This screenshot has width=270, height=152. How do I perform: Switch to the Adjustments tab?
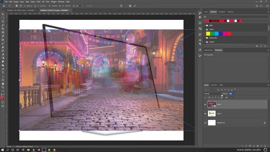[208, 50]
